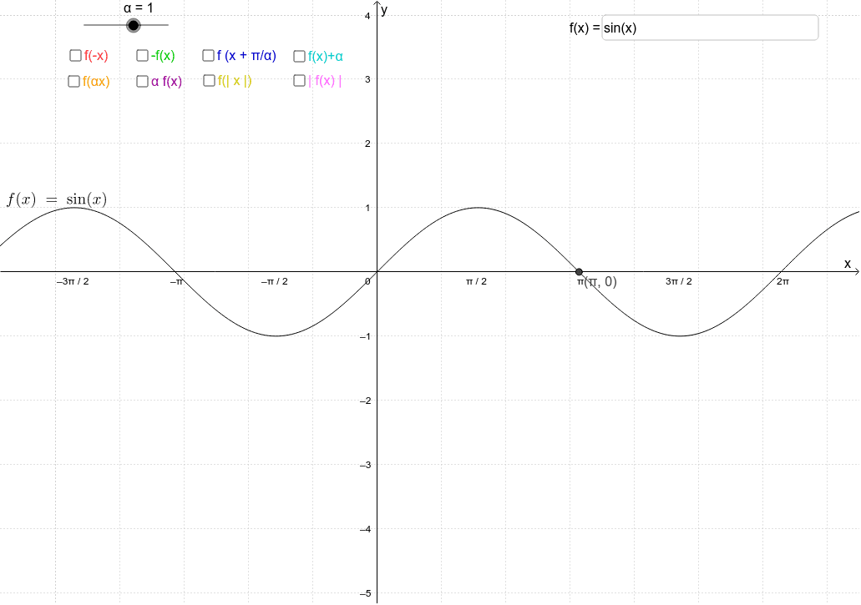Screen dimensions: 861x605
Task: Click the 2π x-axis tick label
Action: [x=782, y=281]
